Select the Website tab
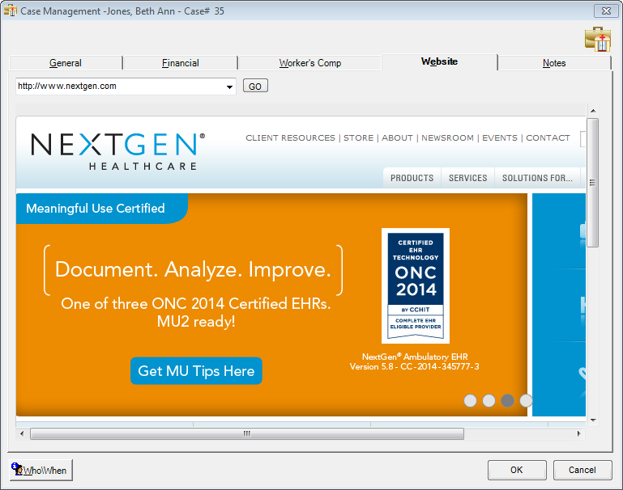The width and height of the screenshot is (623, 490). [439, 61]
